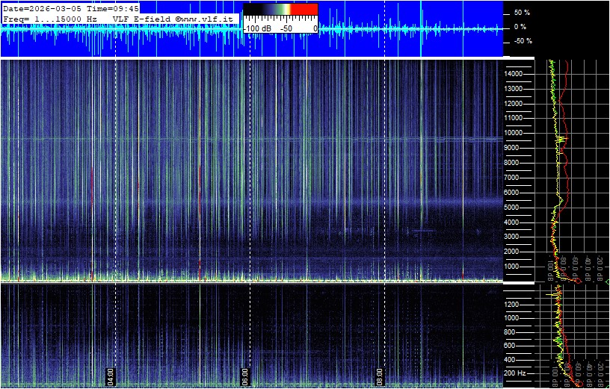Screen dimensions: 610x389
Task: Select the -50 mark on color scale
Action: click(x=286, y=28)
